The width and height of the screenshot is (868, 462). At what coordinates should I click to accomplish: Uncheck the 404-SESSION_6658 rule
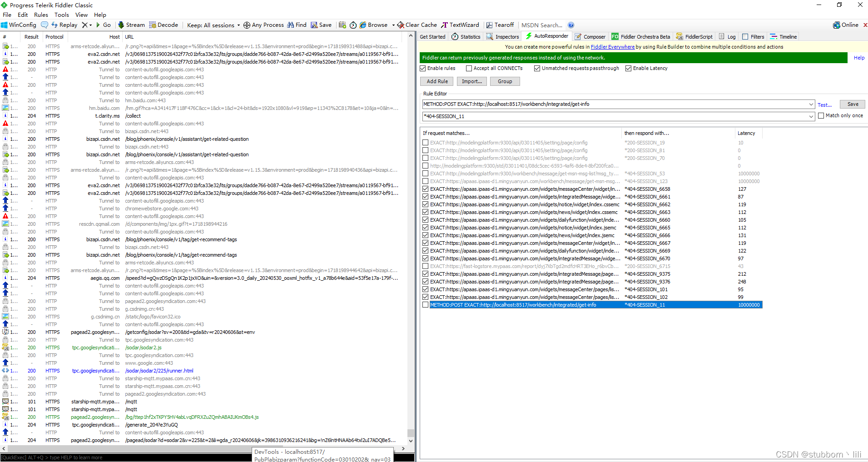click(x=425, y=189)
